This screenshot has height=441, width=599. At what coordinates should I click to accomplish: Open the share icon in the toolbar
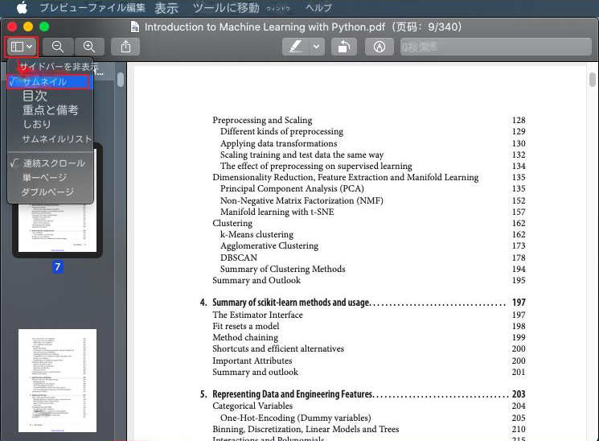click(x=125, y=47)
